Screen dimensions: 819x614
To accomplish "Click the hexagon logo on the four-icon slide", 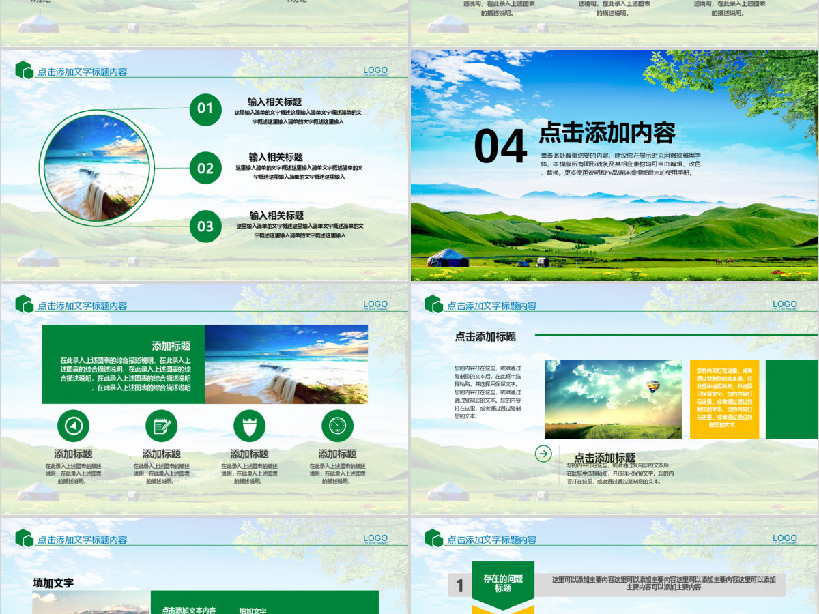I will 25,304.
